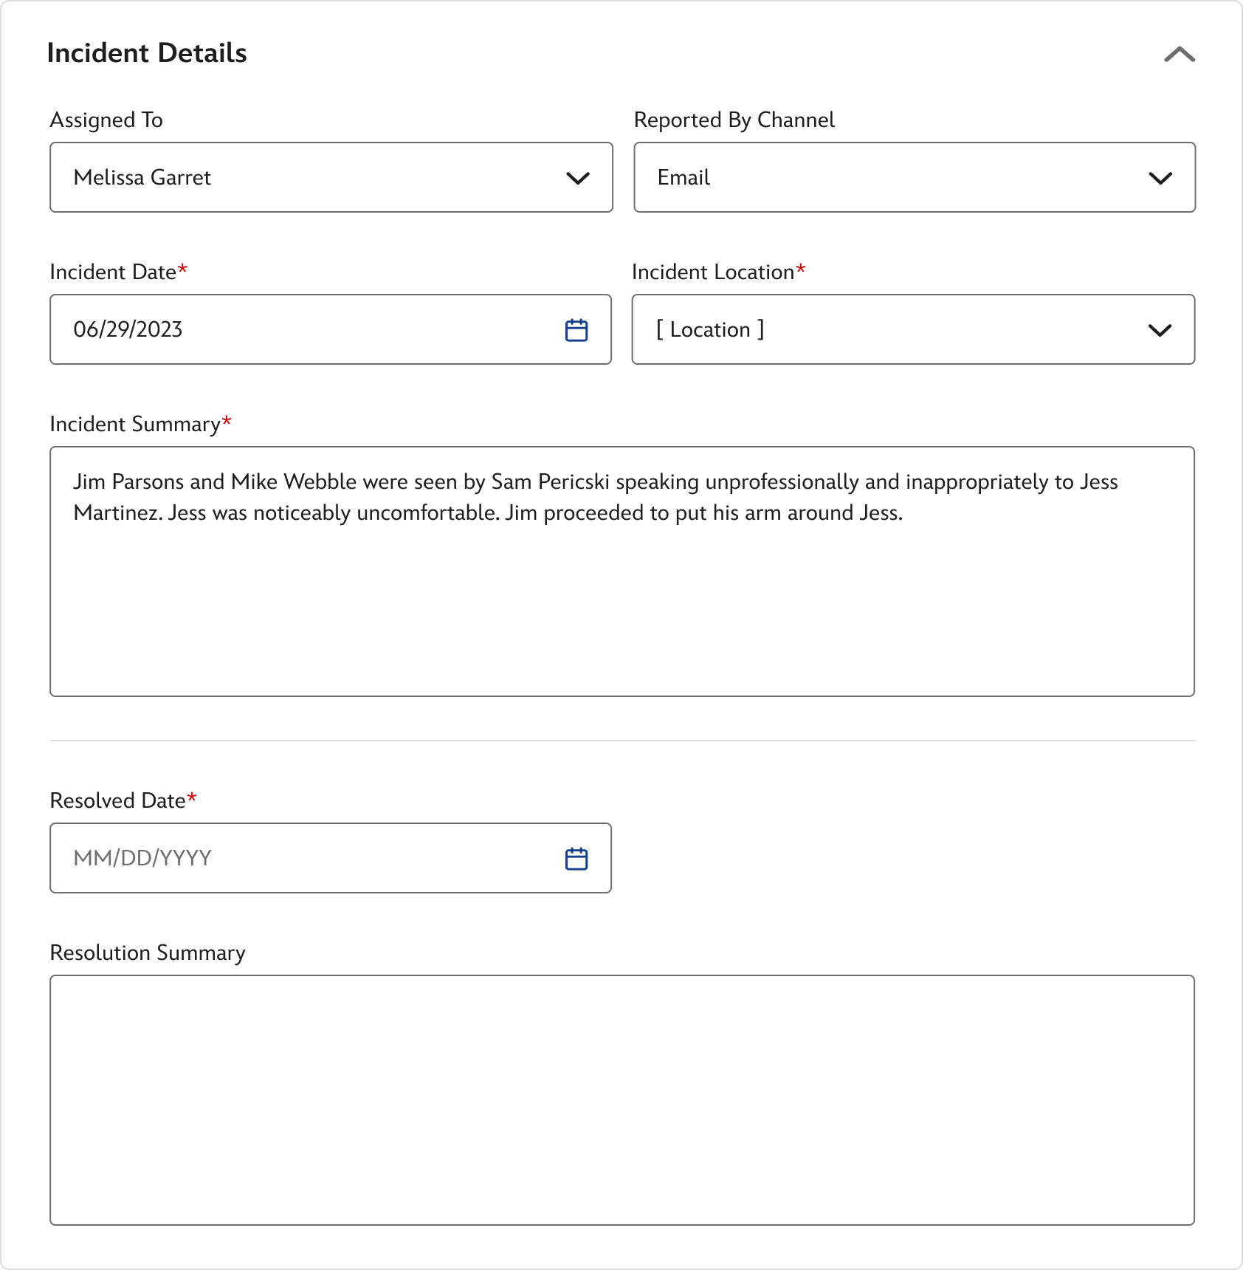Click the Resolved Date label
This screenshot has height=1270, width=1243.
click(117, 800)
